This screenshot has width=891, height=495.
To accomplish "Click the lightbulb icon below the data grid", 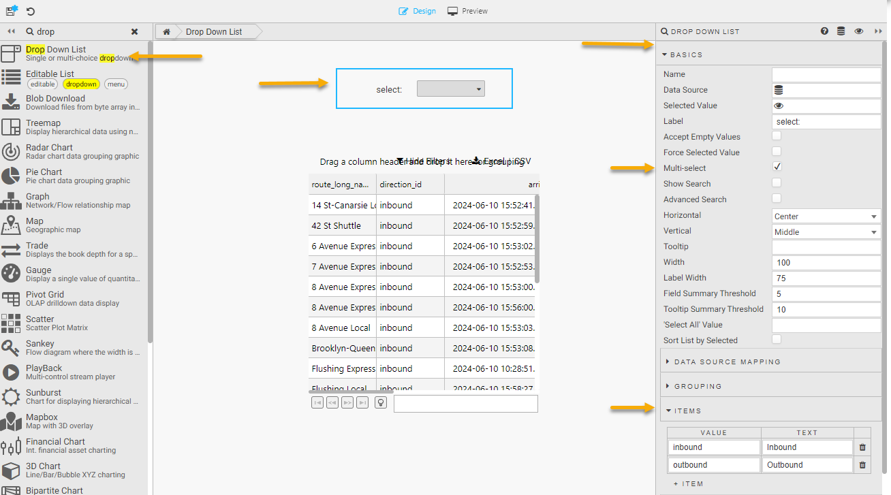I will click(x=381, y=402).
